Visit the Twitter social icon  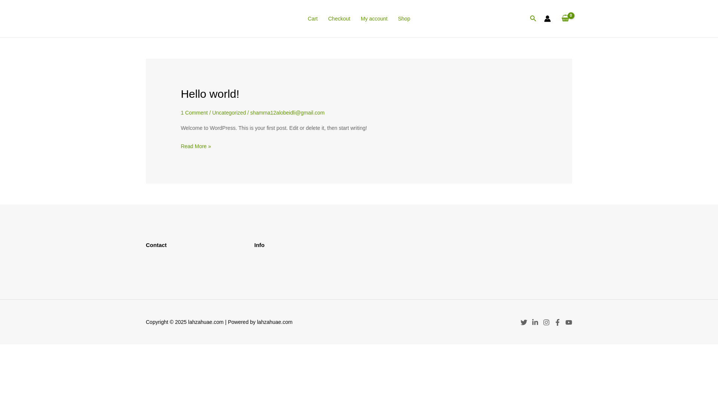coord(524,322)
